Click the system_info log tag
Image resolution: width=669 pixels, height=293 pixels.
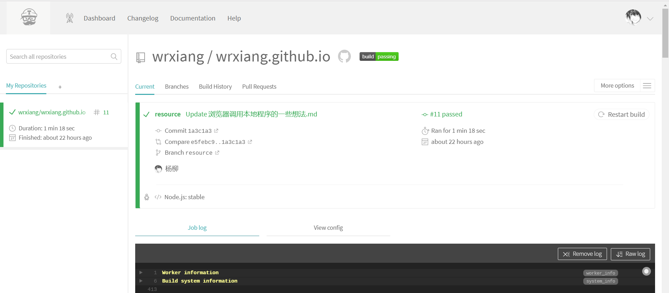point(600,281)
